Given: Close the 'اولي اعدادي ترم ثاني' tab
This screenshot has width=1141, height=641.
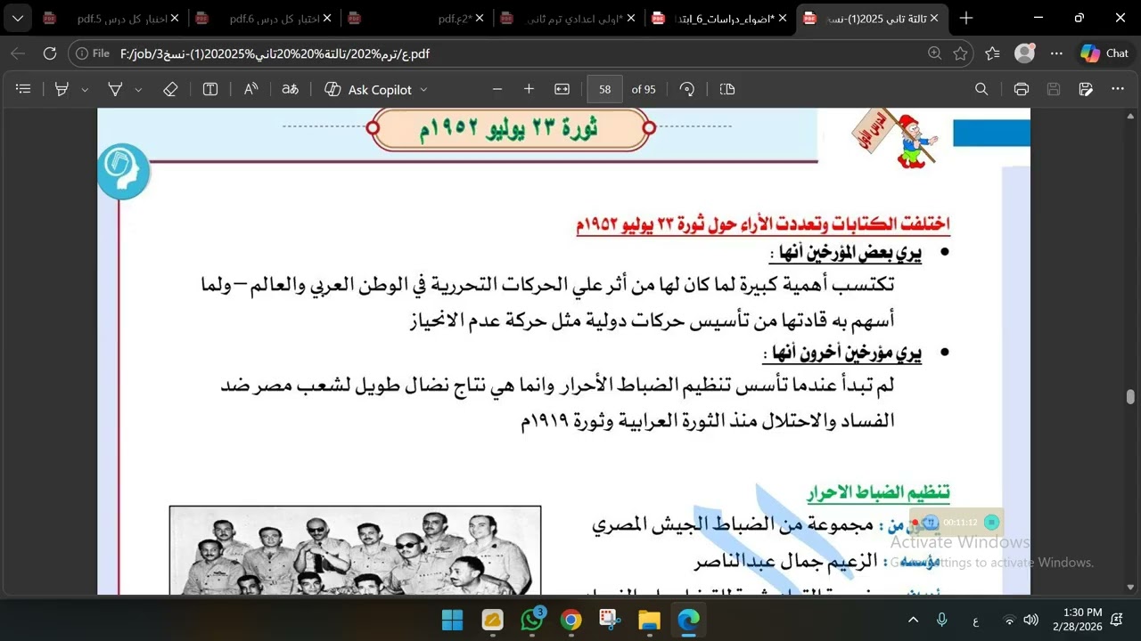Looking at the screenshot, I should point(632,18).
